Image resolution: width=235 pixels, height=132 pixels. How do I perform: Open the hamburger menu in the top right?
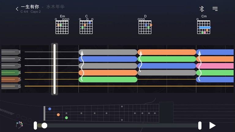tap(215, 9)
